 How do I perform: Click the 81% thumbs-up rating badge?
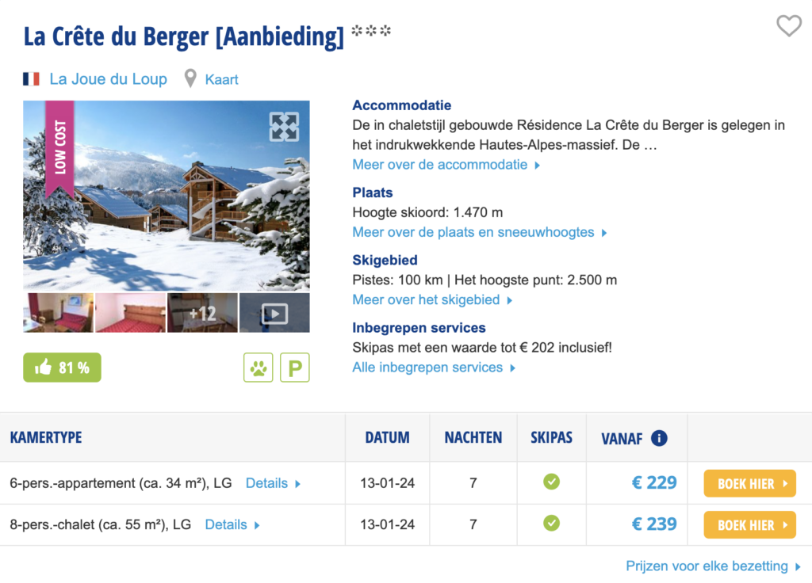(62, 368)
